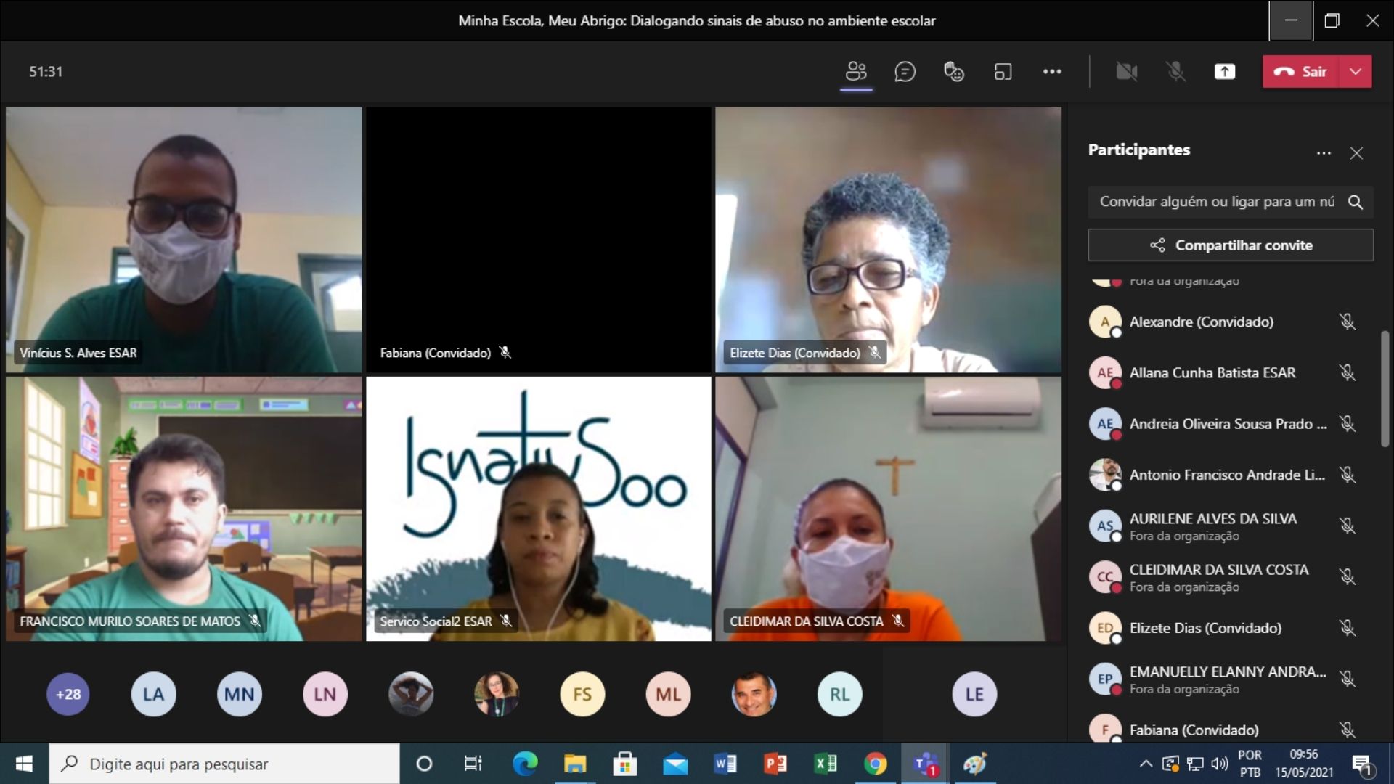Click the FS participant avatar
Image resolution: width=1394 pixels, height=784 pixels.
582,694
